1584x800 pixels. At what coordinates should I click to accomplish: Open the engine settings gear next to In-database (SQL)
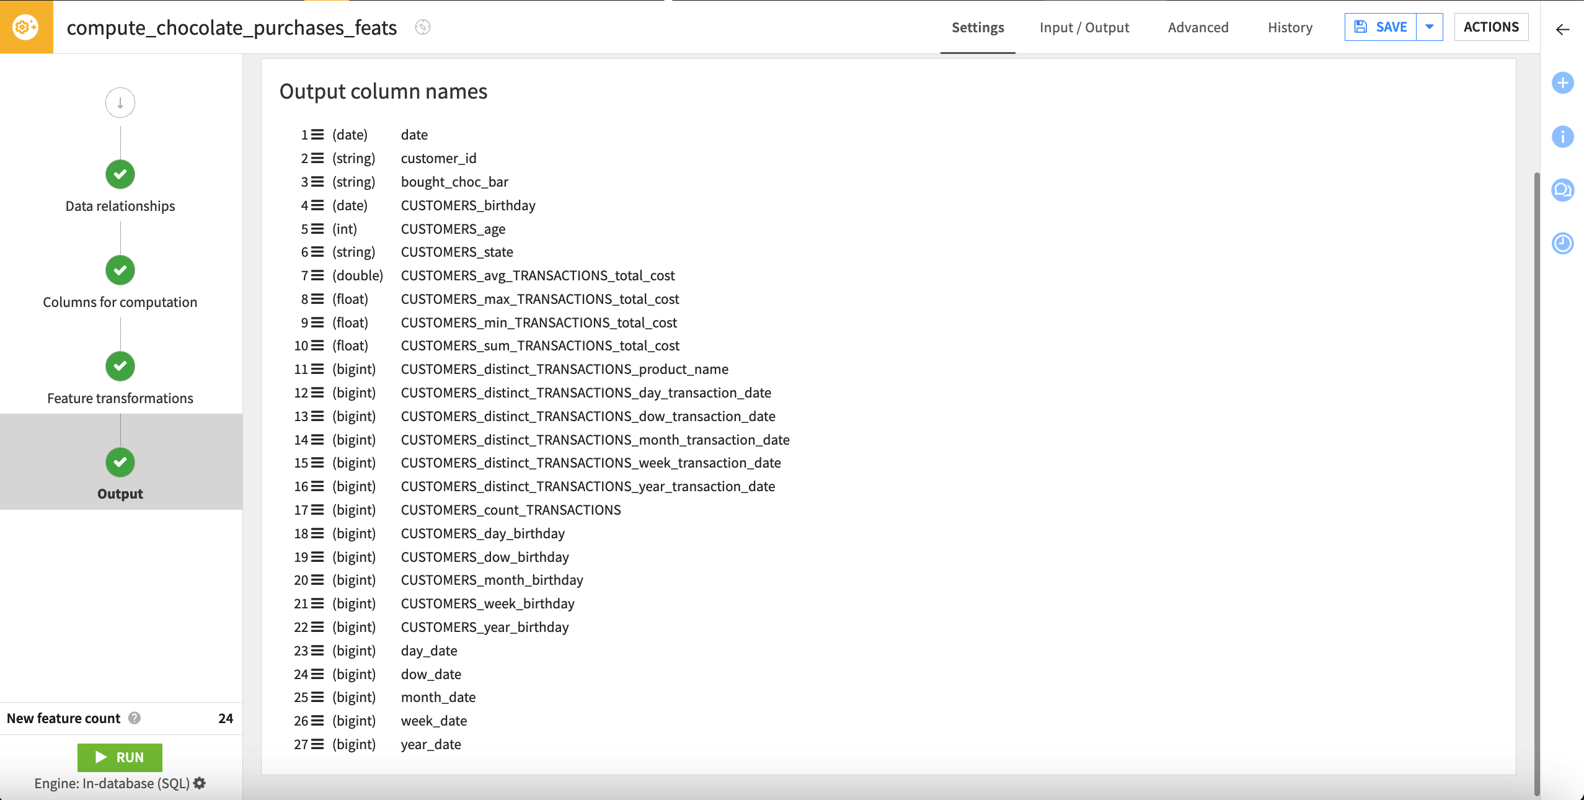pyautogui.click(x=198, y=783)
